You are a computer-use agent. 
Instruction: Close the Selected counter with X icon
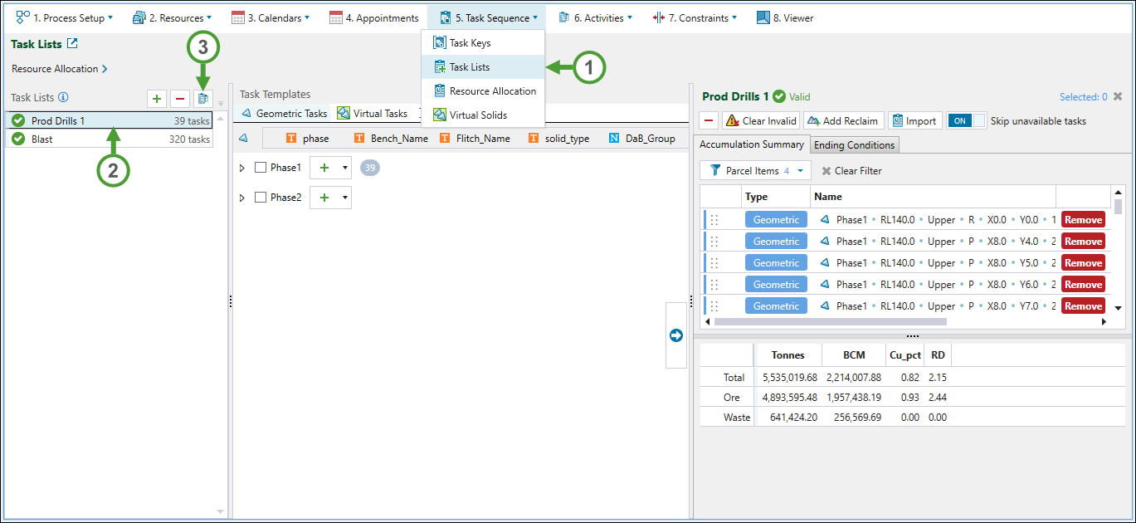tap(1118, 97)
